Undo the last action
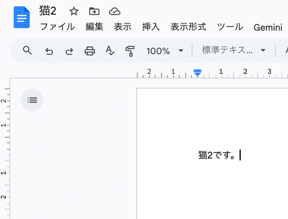288x219 pixels. [x=49, y=51]
